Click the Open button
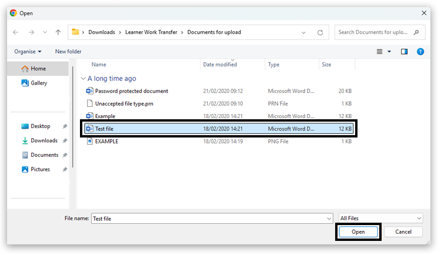Image resolution: width=441 pixels, height=255 pixels. 358,231
